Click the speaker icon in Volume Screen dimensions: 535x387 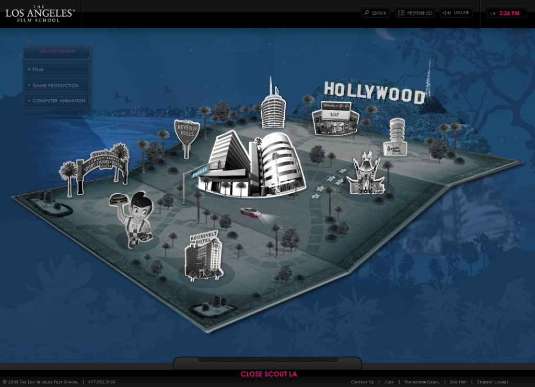coord(447,13)
